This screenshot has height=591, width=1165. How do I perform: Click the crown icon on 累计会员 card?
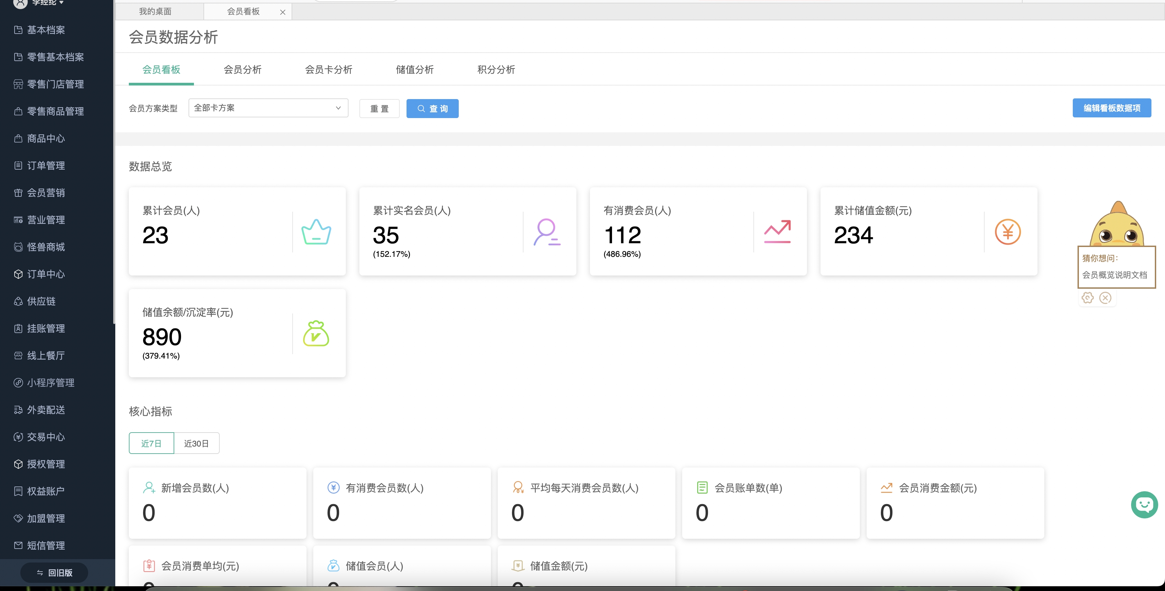[316, 232]
